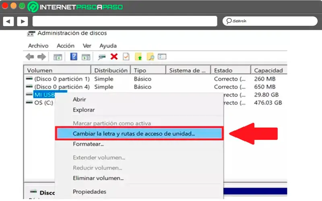This screenshot has width=322, height=201.
Task: Open the blue Help question-mark icon
Action: pyautogui.click(x=74, y=56)
